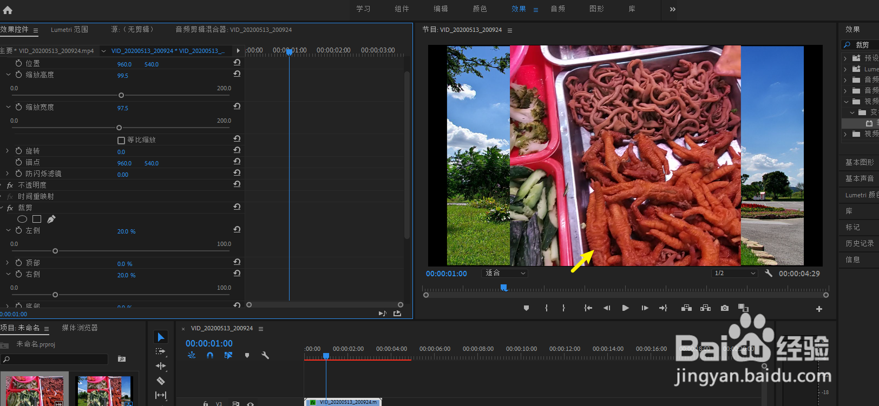The height and width of the screenshot is (406, 879).
Task: Expand 顶部 crop property
Action: [8, 263]
